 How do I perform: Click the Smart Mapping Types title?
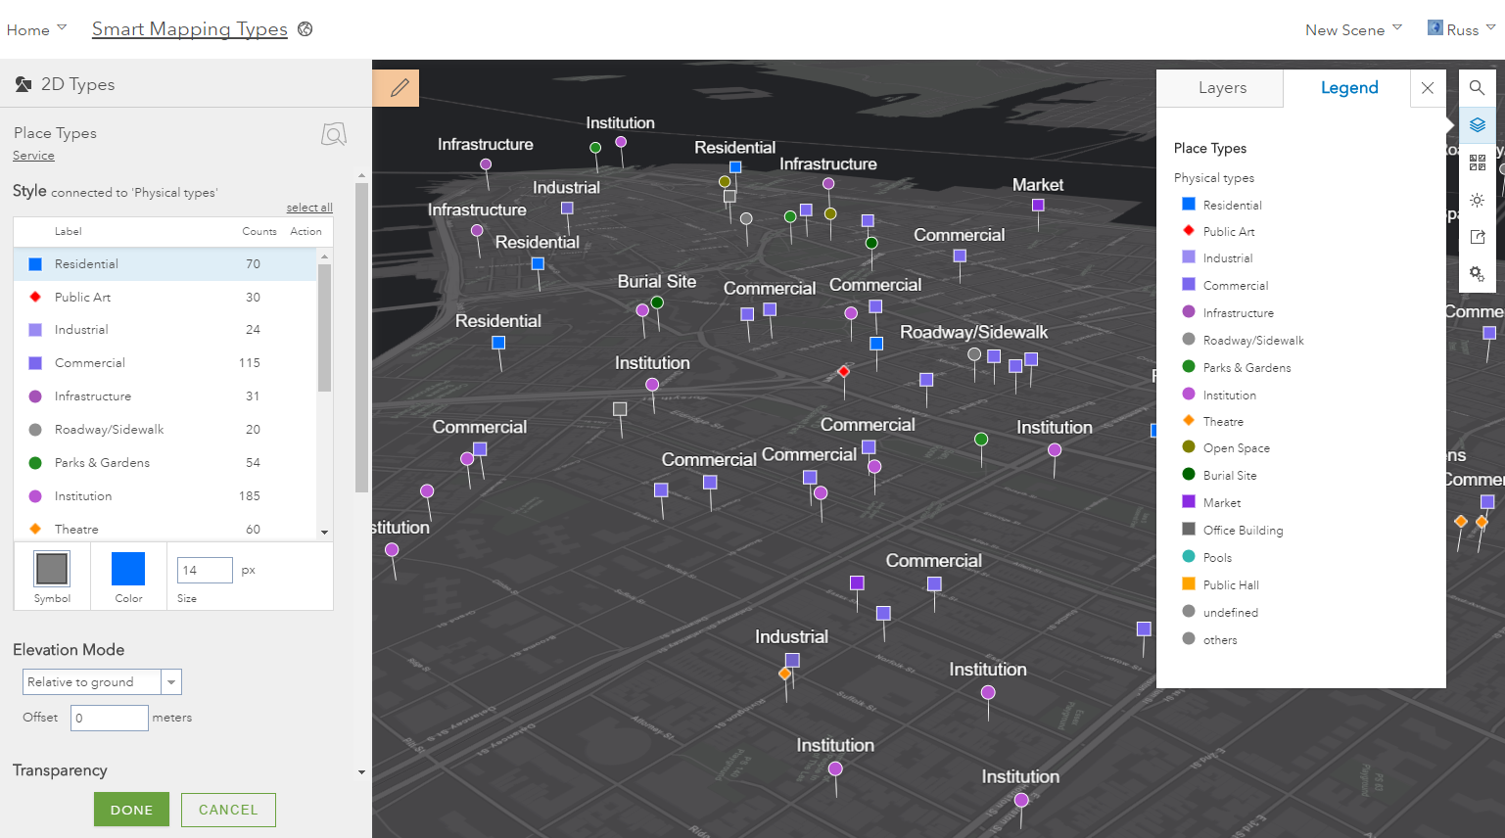(190, 29)
